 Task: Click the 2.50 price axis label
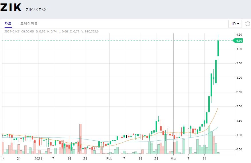click(239, 92)
